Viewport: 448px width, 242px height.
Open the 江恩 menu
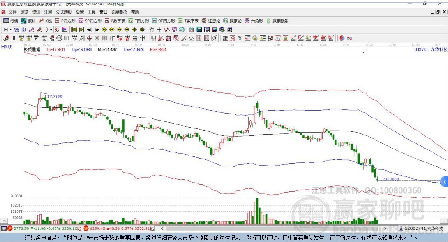point(48,12)
